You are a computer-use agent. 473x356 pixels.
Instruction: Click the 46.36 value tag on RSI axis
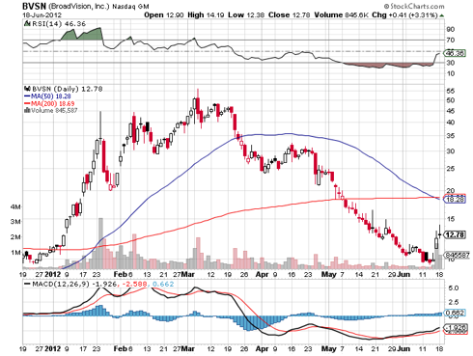pos(455,53)
